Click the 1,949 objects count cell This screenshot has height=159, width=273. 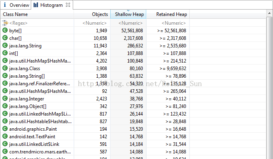pos(102,31)
